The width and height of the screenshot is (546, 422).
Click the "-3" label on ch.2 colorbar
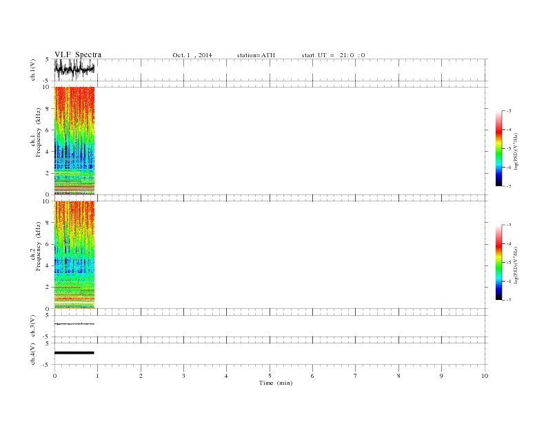(x=509, y=225)
